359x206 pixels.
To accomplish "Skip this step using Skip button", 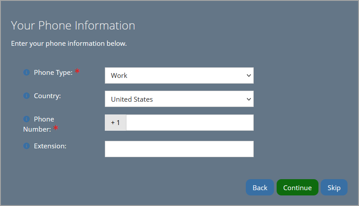I will [x=334, y=188].
